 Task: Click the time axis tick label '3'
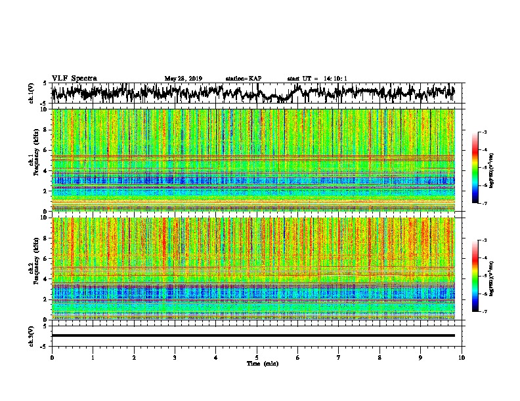[x=175, y=358]
